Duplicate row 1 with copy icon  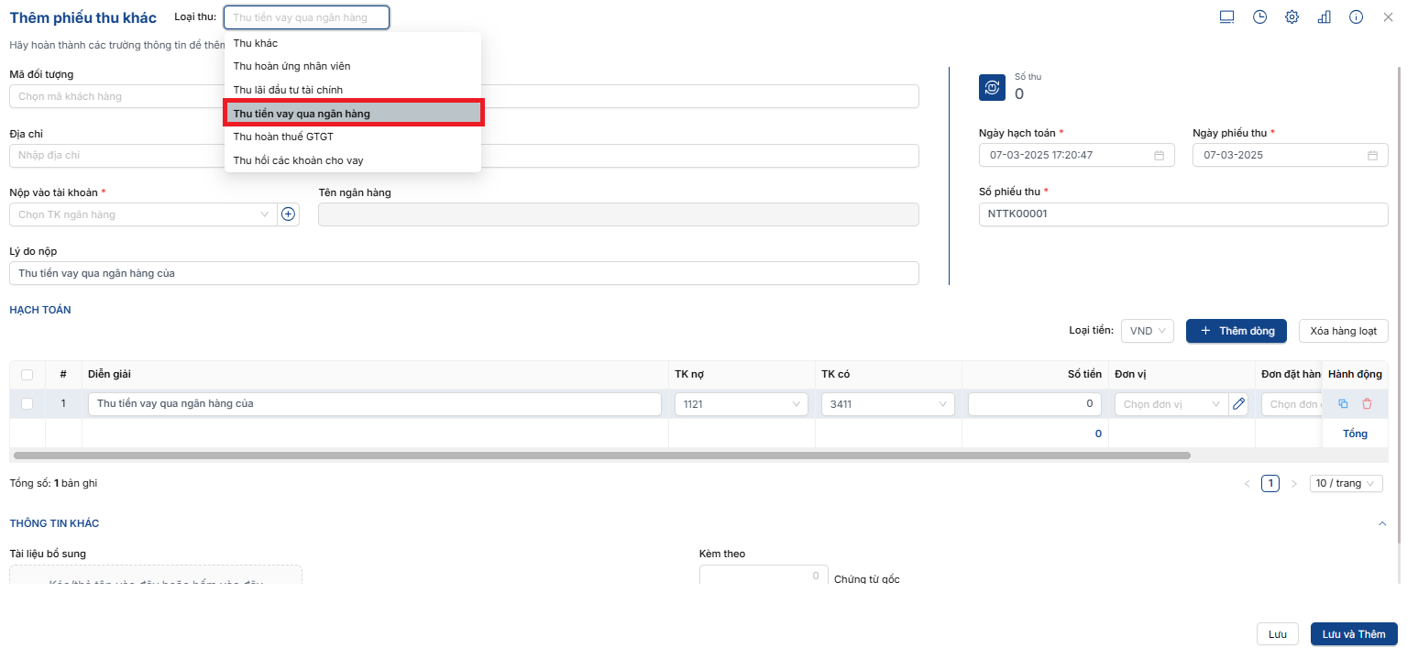point(1343,404)
